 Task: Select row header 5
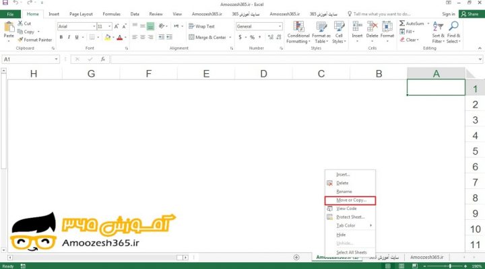point(475,151)
